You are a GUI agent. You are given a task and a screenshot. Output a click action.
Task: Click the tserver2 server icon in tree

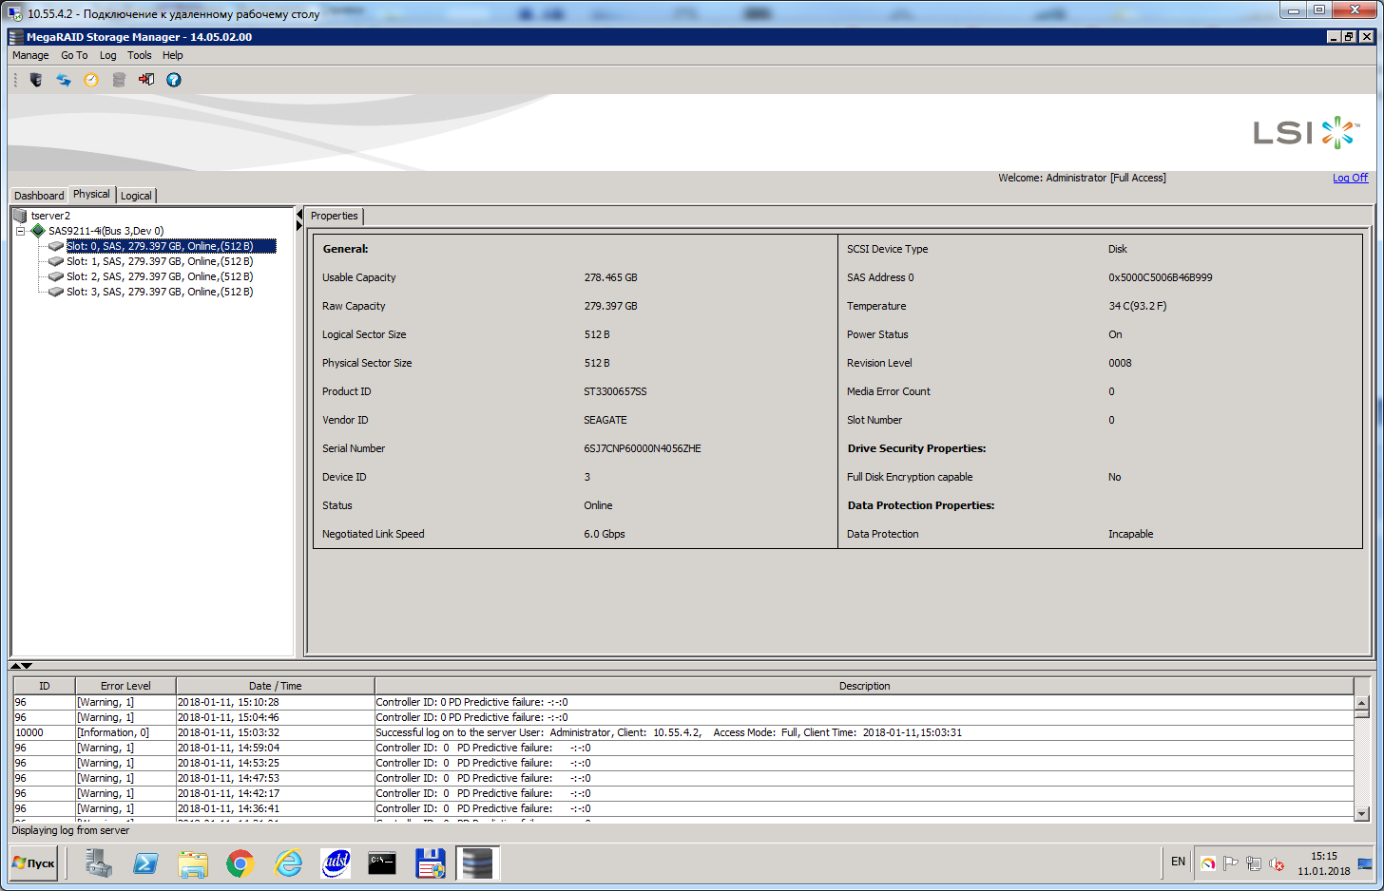tap(20, 216)
